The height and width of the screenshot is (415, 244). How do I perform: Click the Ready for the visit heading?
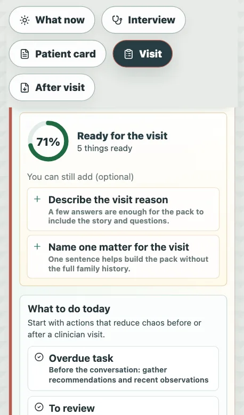(122, 136)
